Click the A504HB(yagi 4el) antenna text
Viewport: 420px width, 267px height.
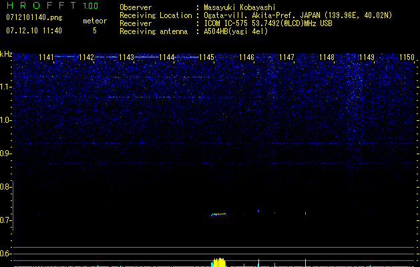[x=236, y=31]
